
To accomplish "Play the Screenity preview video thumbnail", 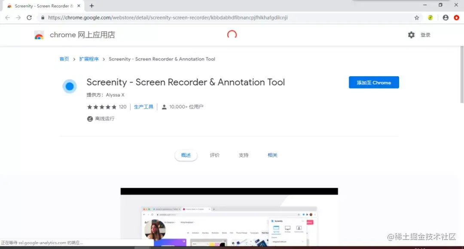I will [229, 217].
